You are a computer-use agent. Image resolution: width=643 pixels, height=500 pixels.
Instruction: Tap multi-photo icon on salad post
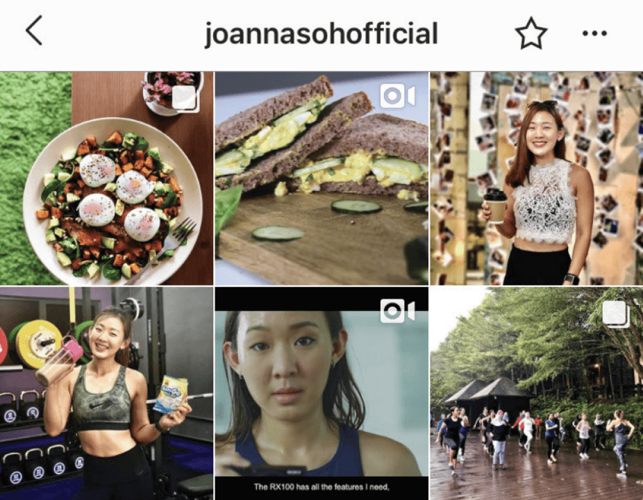[185, 99]
